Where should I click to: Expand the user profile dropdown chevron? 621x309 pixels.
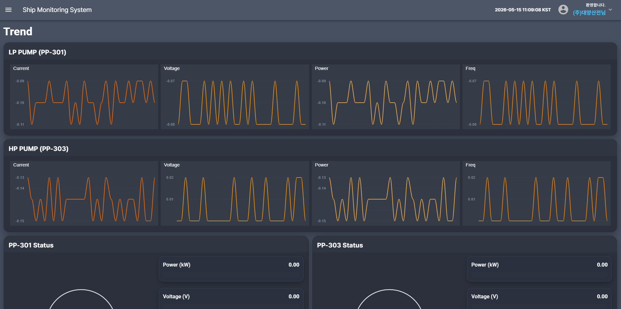pos(610,10)
